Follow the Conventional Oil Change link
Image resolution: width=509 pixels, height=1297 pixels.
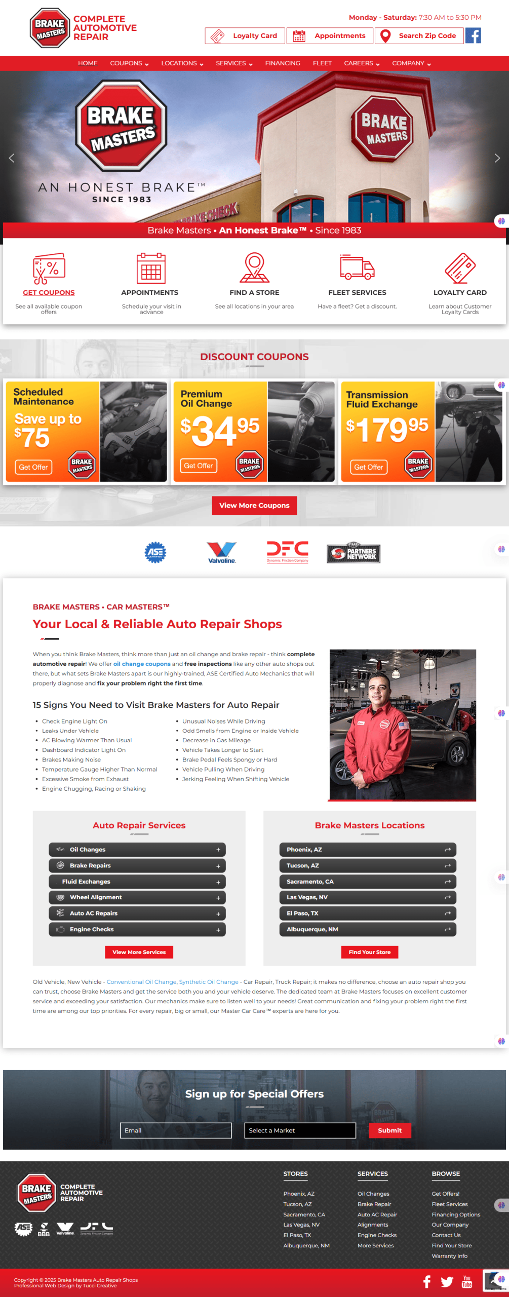(x=141, y=982)
